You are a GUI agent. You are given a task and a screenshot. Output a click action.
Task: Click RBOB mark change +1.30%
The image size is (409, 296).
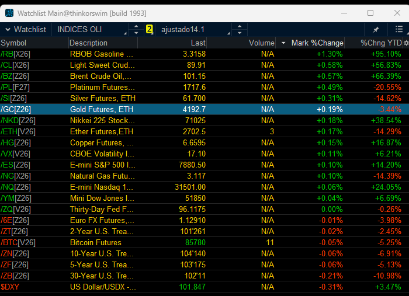click(330, 54)
